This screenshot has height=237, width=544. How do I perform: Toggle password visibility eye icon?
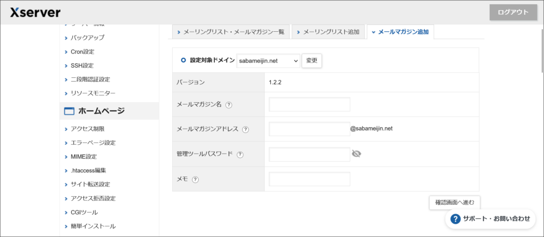[x=356, y=154]
